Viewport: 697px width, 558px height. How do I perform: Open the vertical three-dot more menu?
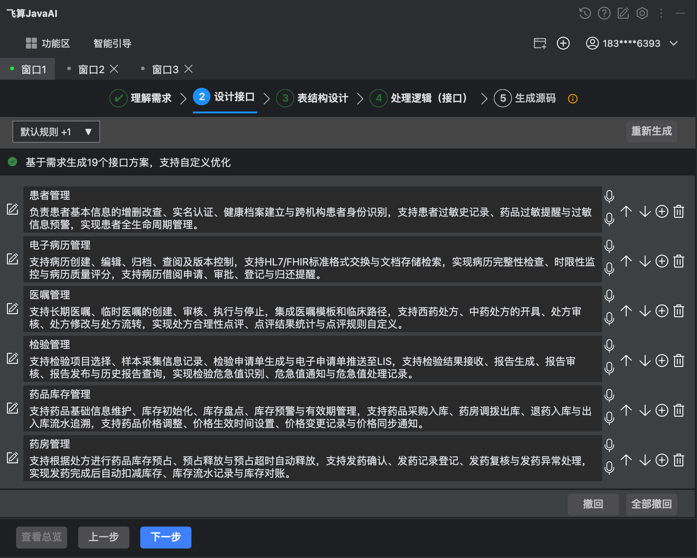pyautogui.click(x=661, y=14)
